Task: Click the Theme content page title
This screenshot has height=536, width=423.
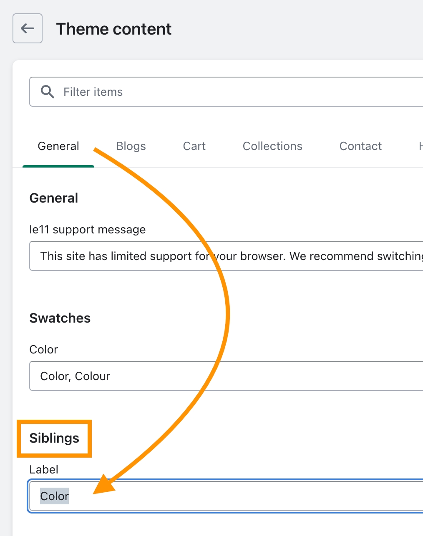Action: pyautogui.click(x=113, y=29)
